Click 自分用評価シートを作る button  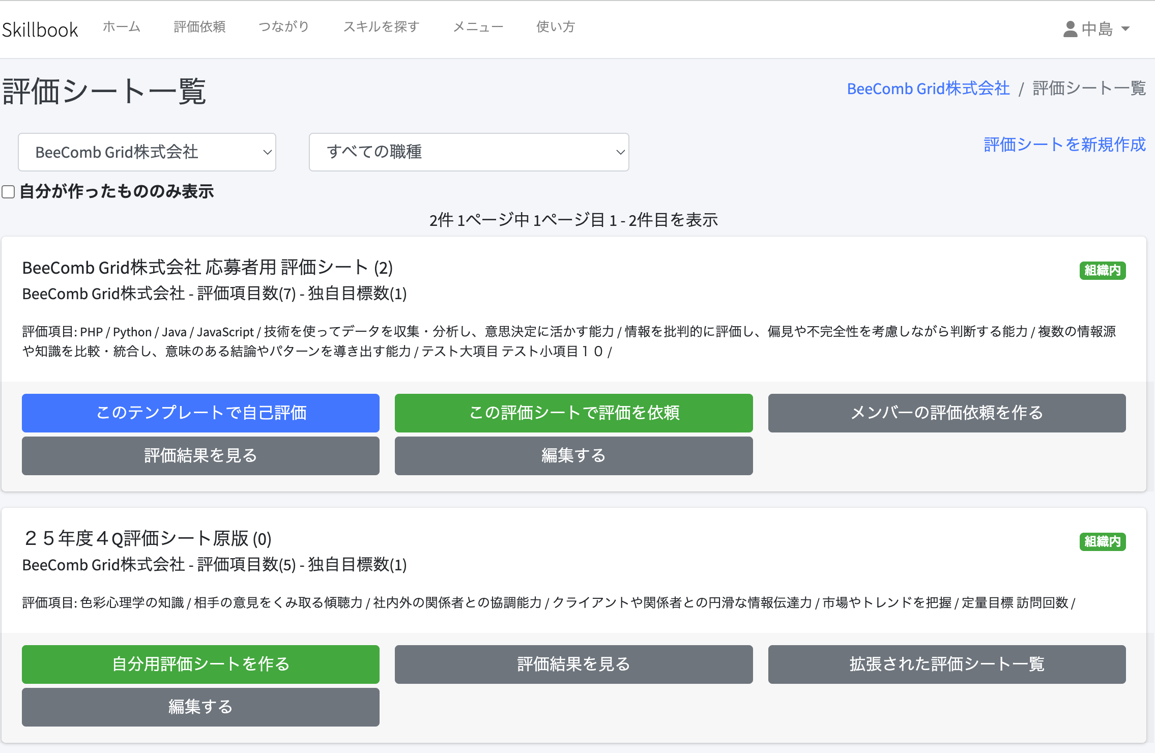point(200,664)
